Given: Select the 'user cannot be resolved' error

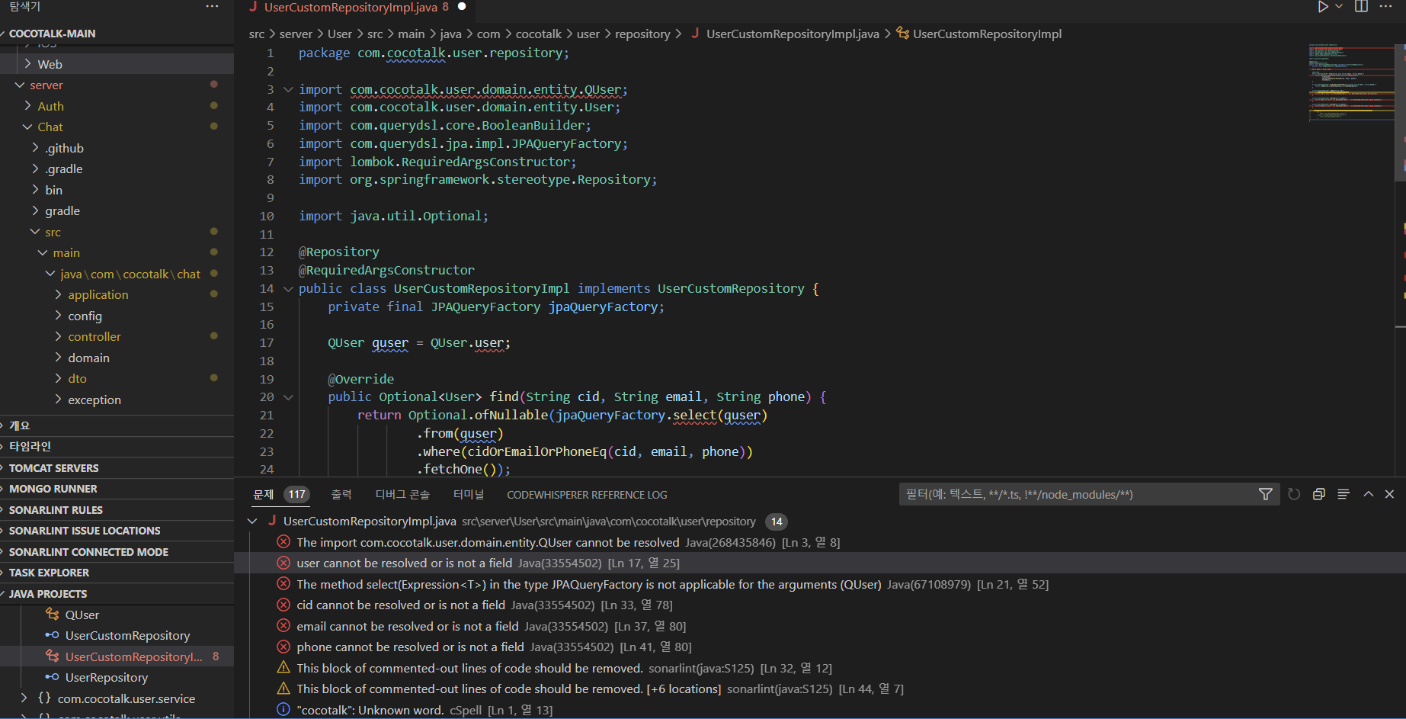Looking at the screenshot, I should pyautogui.click(x=404, y=563).
